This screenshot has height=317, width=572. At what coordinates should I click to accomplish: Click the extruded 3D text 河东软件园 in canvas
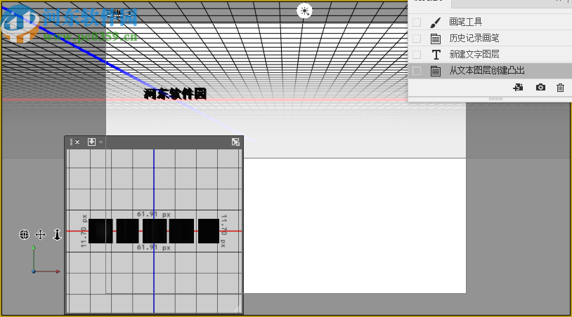coord(175,94)
